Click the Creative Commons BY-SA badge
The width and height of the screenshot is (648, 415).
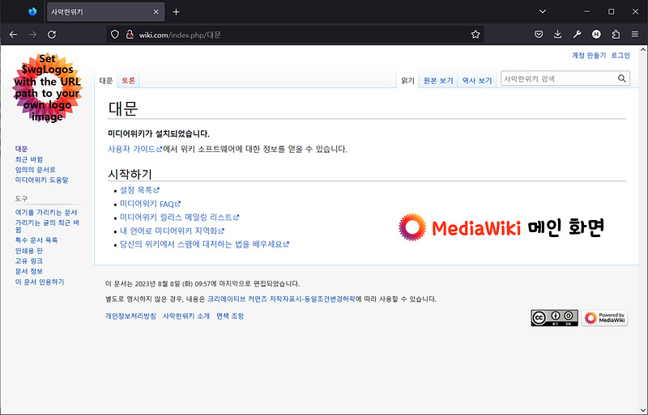(554, 318)
